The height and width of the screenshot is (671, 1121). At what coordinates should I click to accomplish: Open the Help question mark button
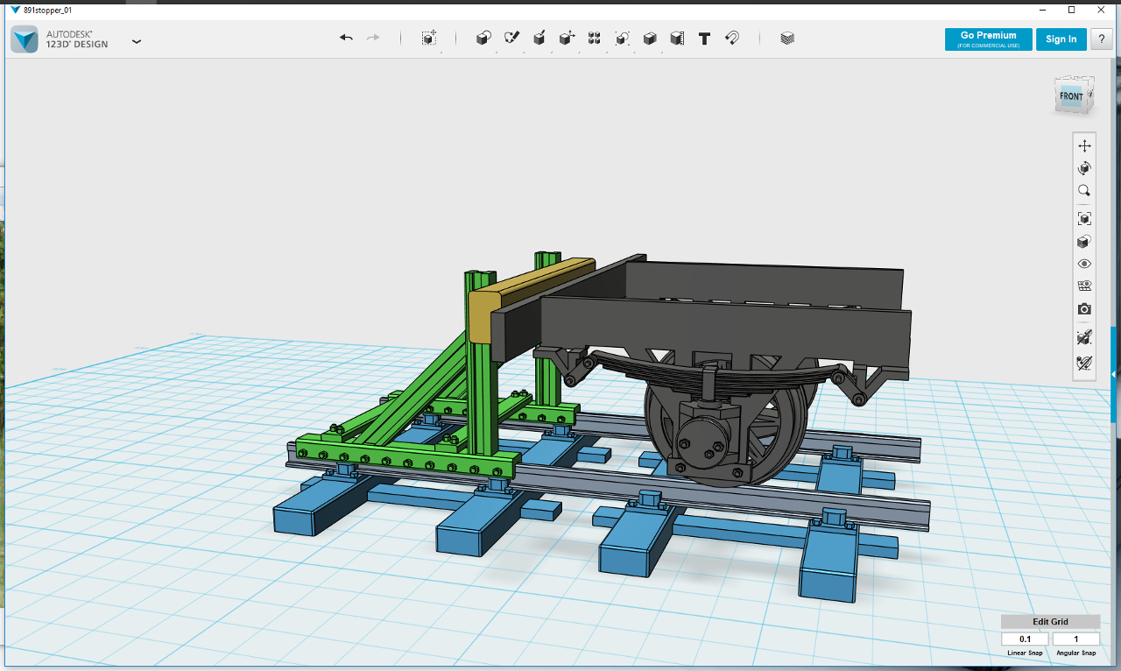pyautogui.click(x=1101, y=39)
